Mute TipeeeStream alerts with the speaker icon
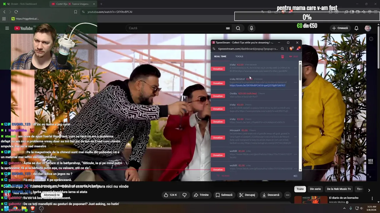This screenshot has height=213, width=380. (295, 176)
